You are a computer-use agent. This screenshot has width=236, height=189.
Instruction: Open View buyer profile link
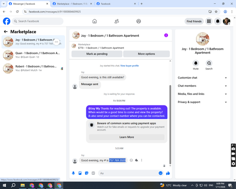[x=129, y=66]
